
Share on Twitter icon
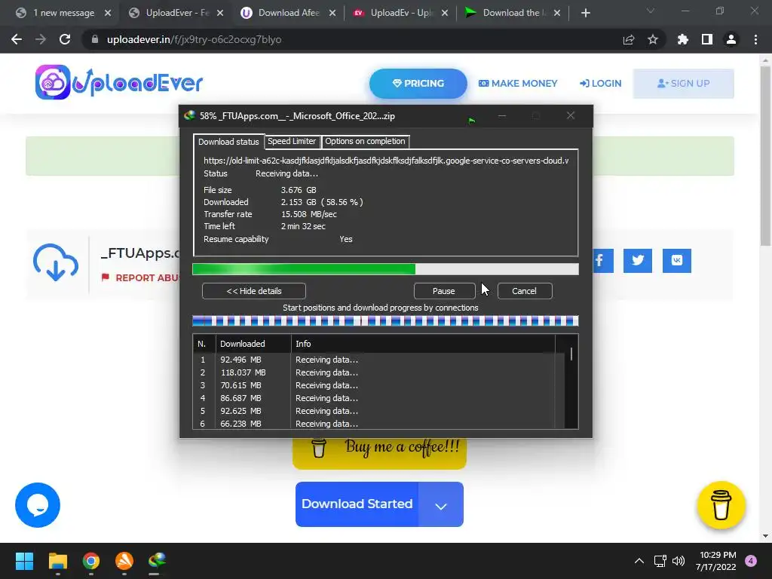638,260
